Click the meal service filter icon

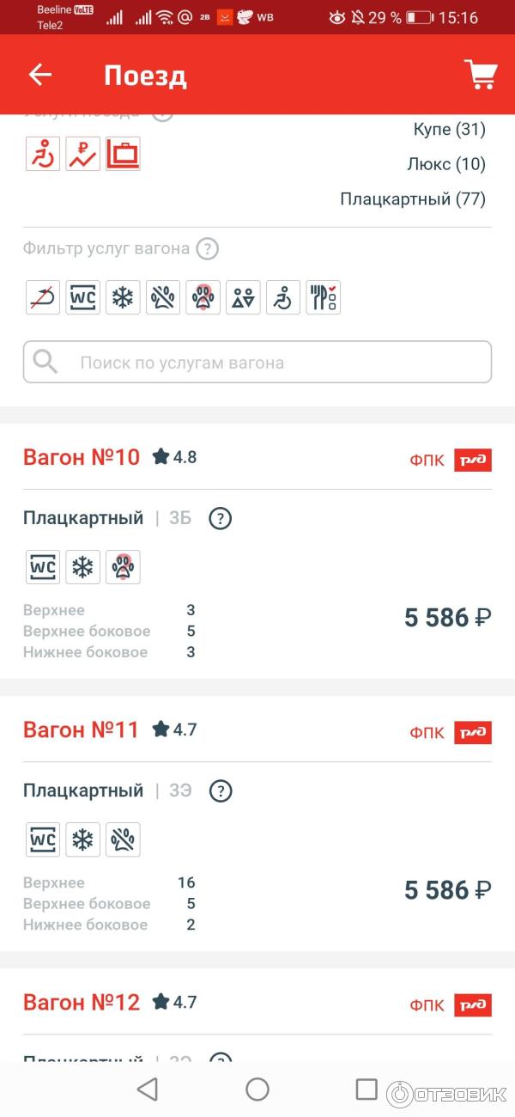pos(323,296)
